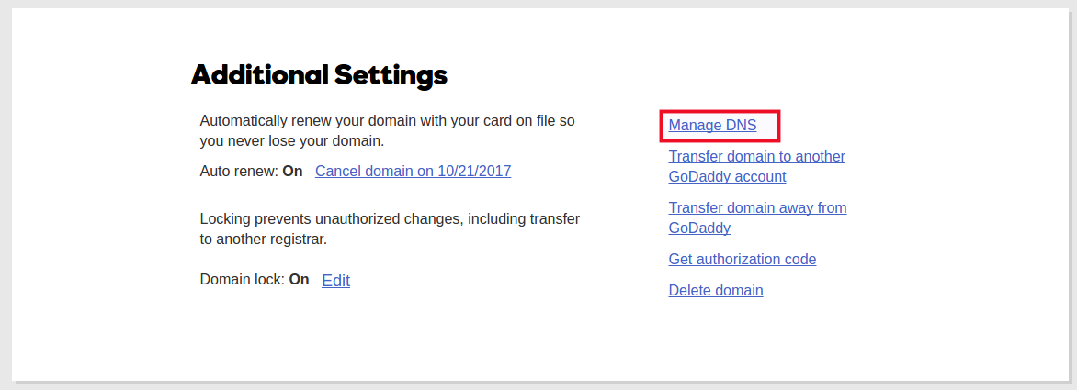The width and height of the screenshot is (1077, 390).
Task: Click the text to another registrar
Action: pyautogui.click(x=263, y=240)
